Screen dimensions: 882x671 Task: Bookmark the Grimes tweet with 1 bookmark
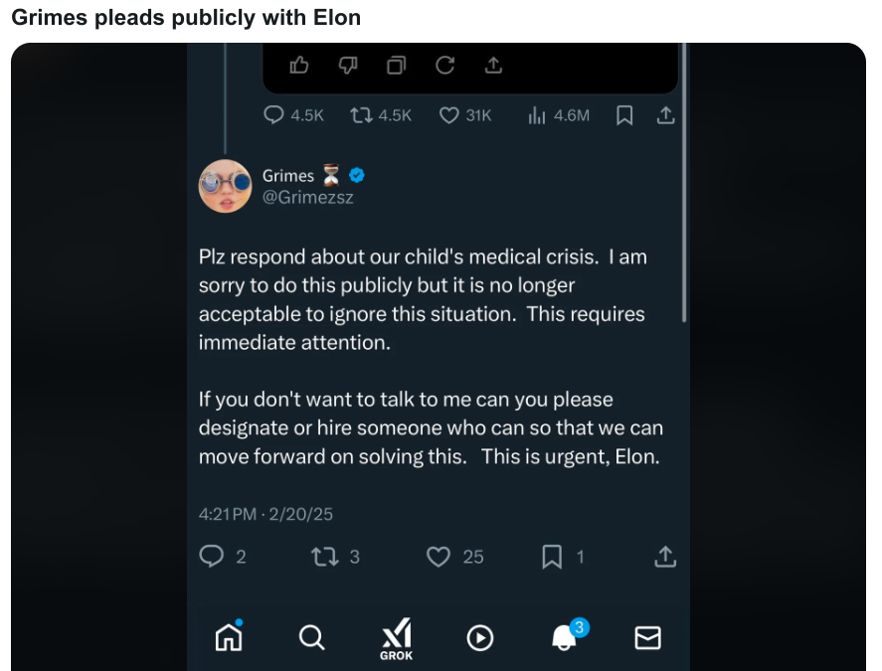(563, 557)
